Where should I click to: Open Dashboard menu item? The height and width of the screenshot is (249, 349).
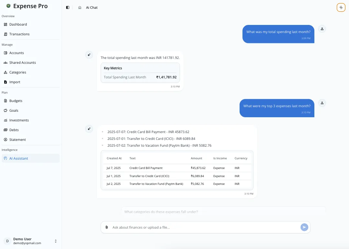click(31, 25)
